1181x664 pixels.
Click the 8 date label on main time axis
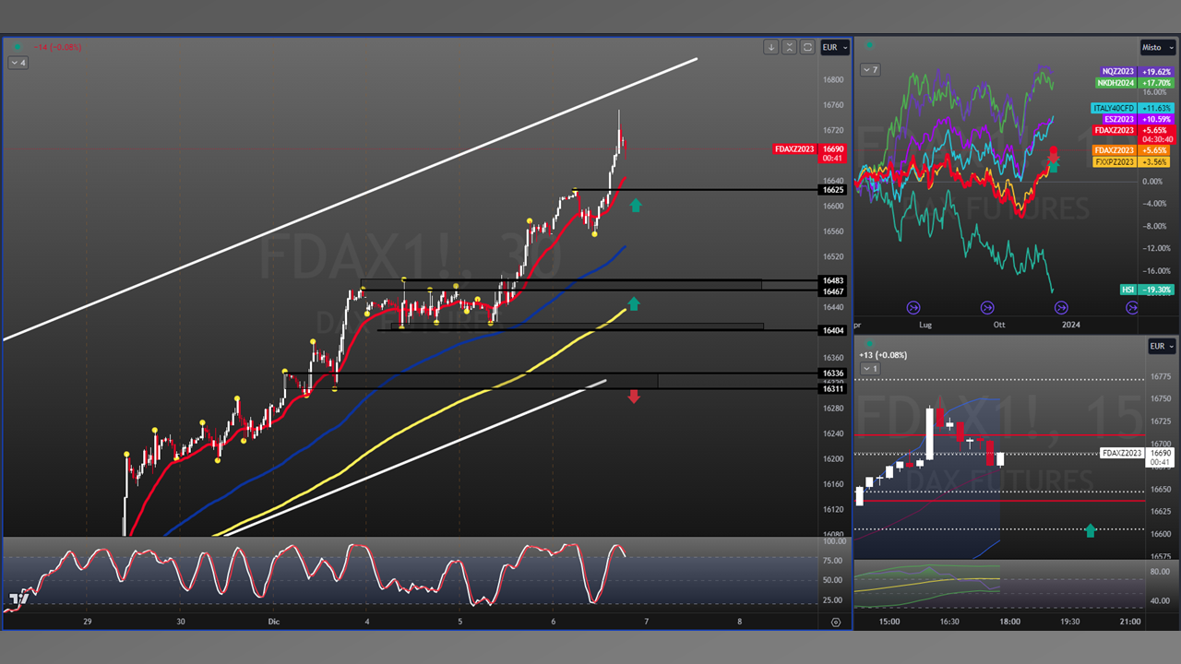[x=739, y=622]
